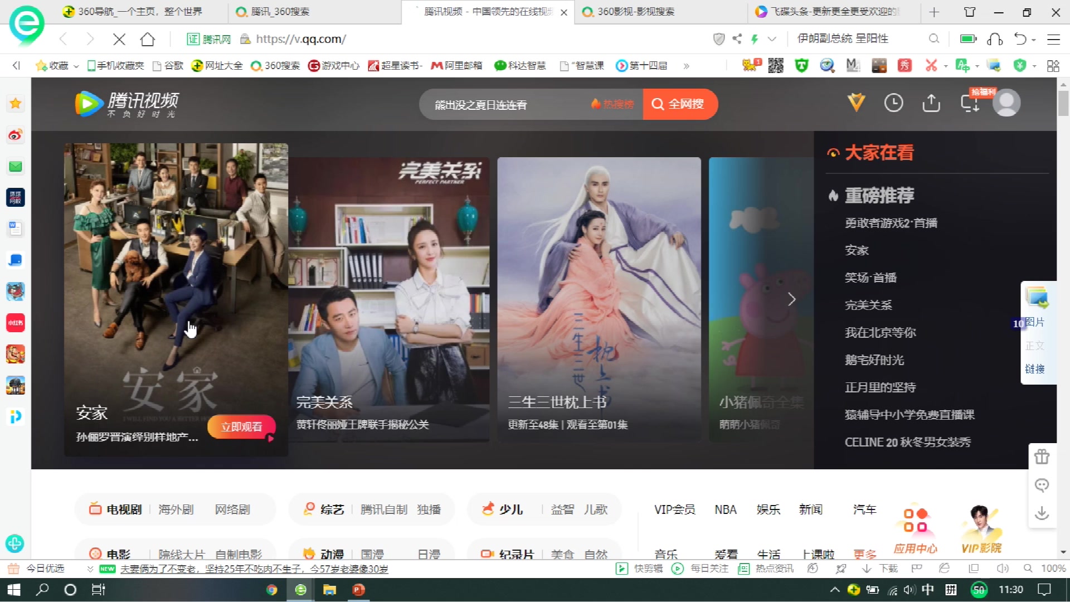Open 勇敢者游戏2·首播 recommendation

891,223
